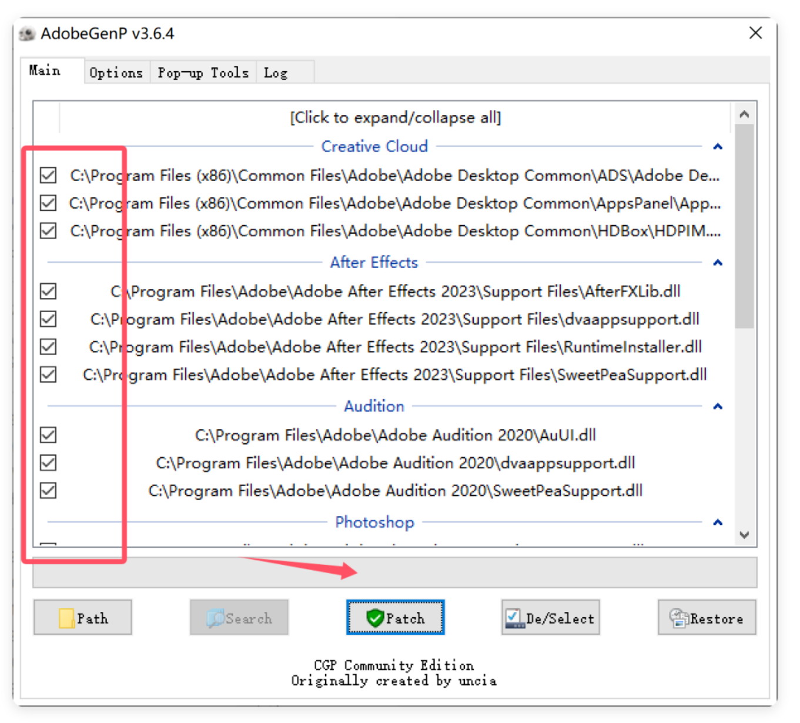
Task: Collapse the Creative Cloud group
Action: (x=718, y=146)
